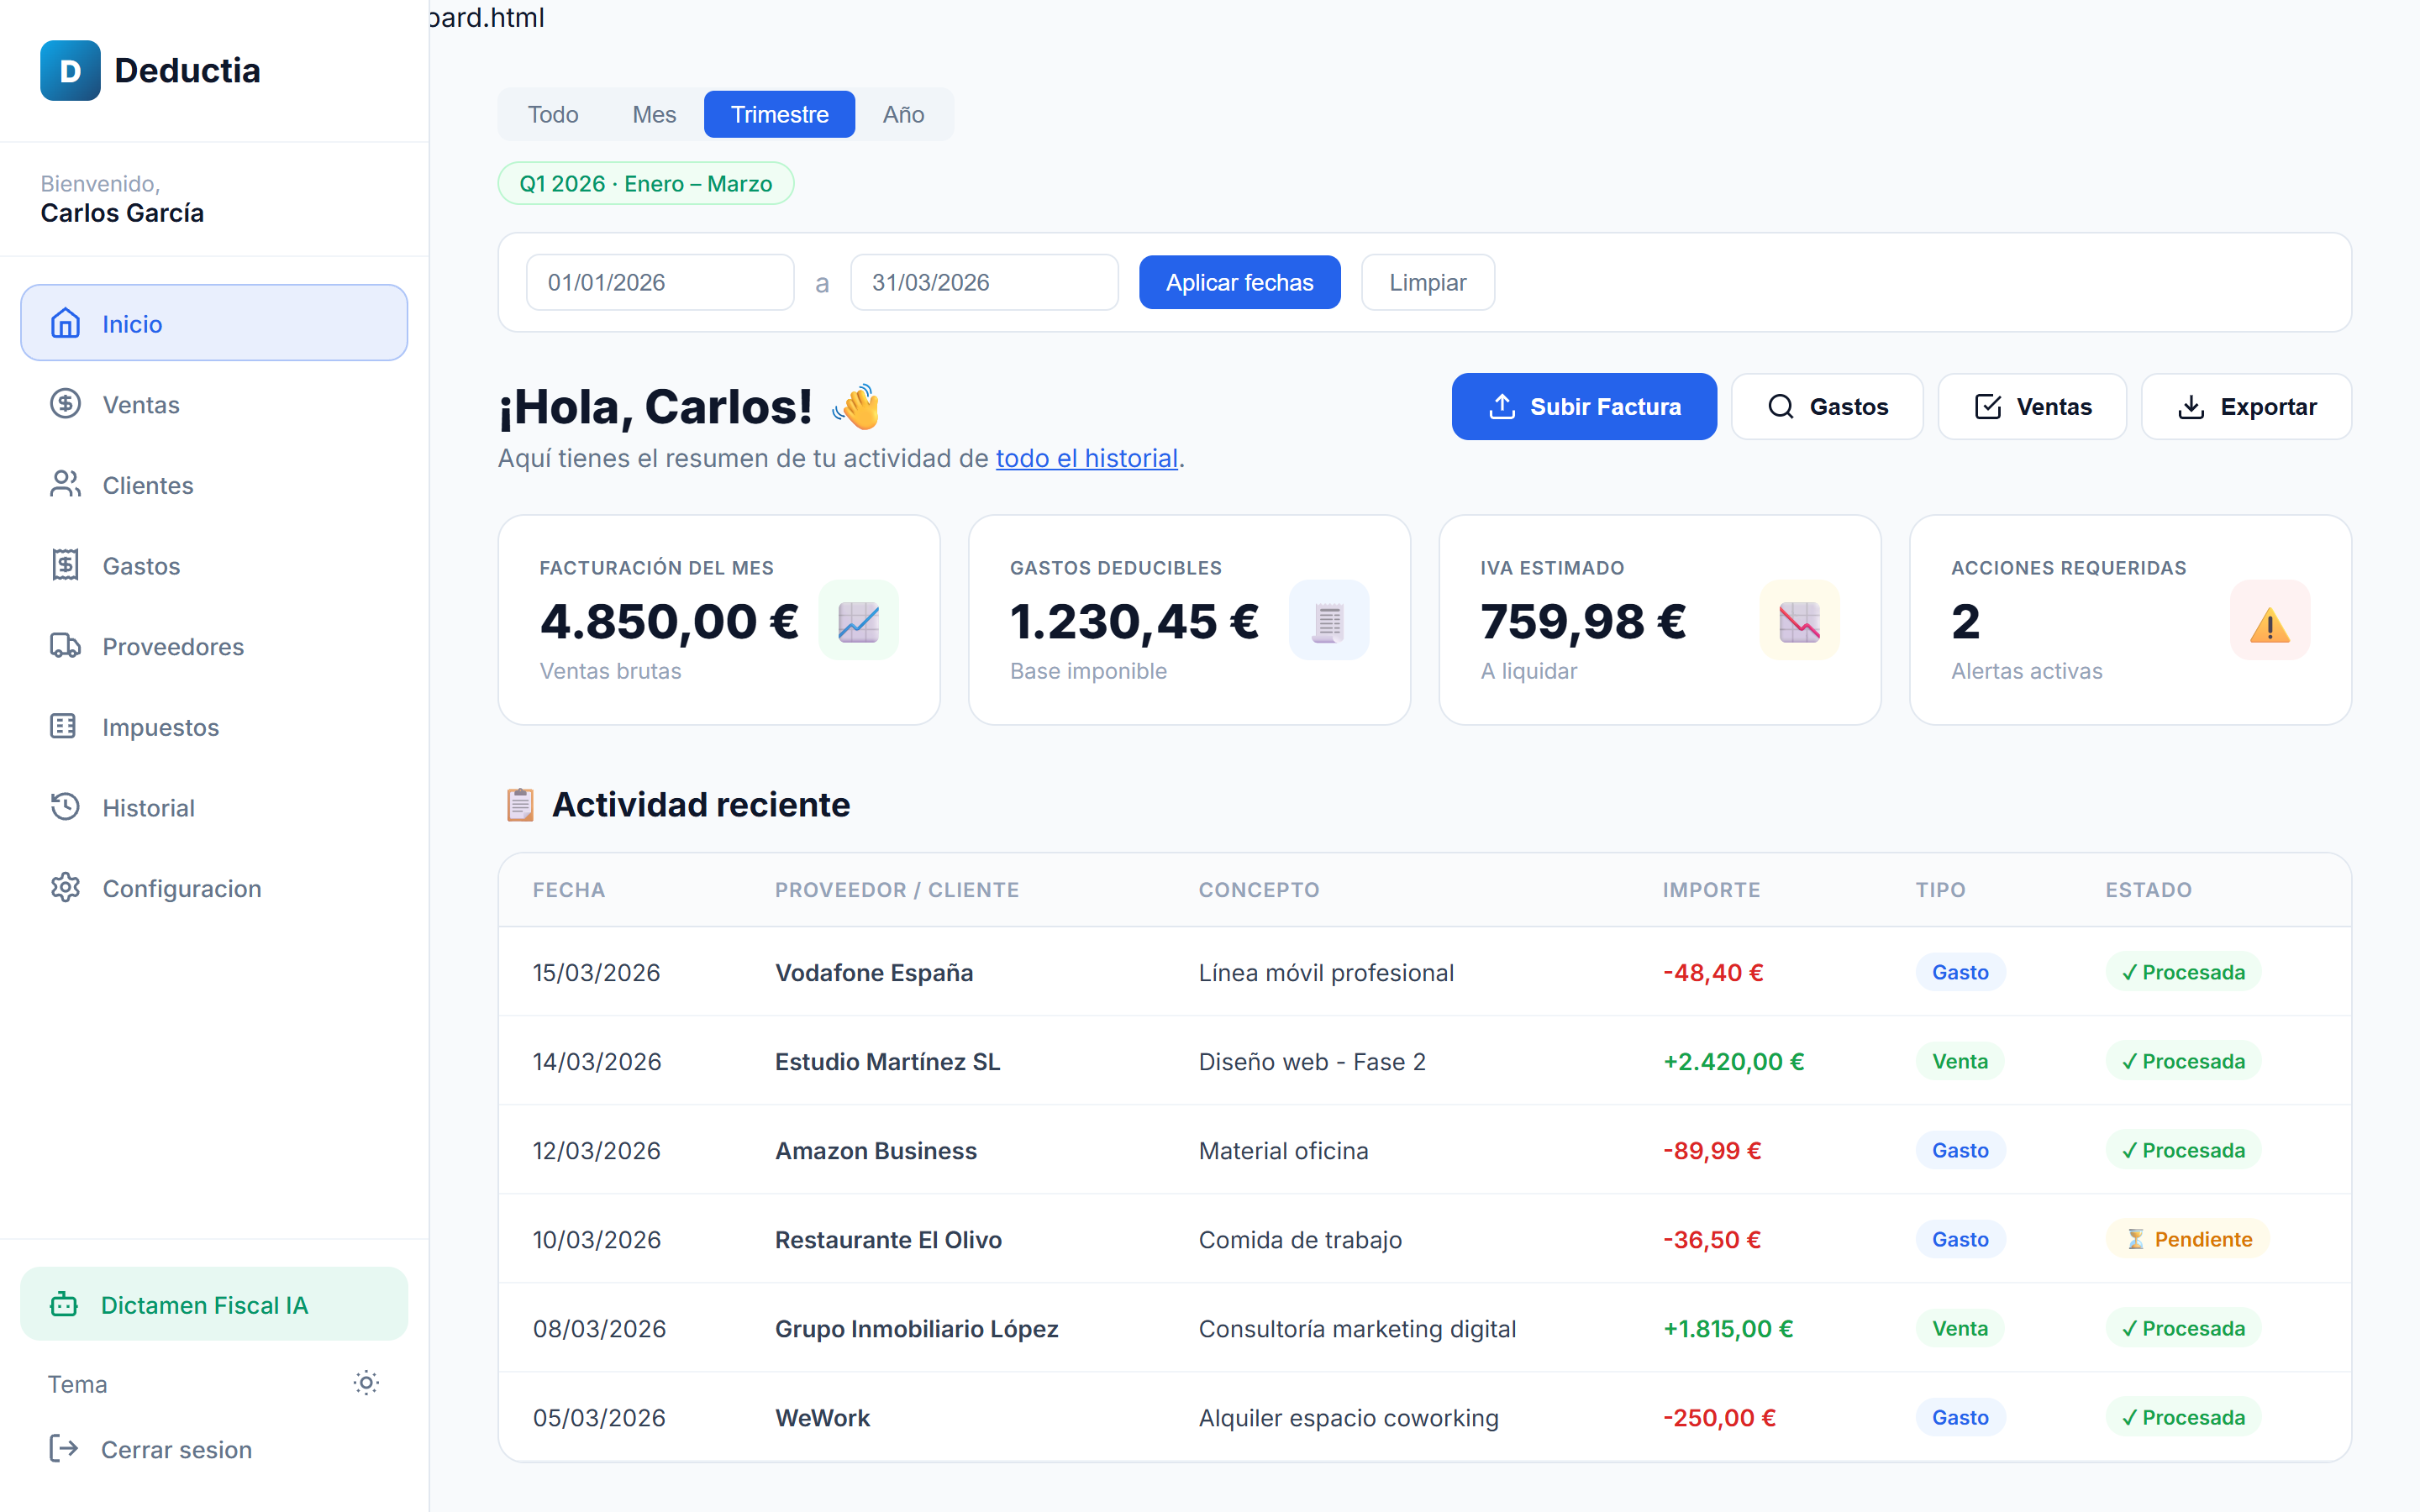Click the Deductia logo icon
Screen dimensions: 2420x1512
70,70
